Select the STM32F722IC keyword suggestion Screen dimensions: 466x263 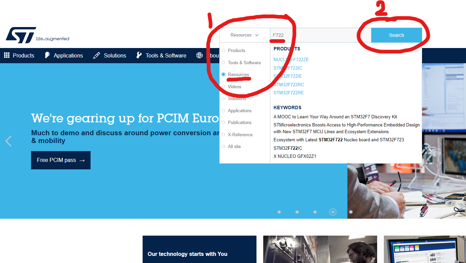(288, 148)
